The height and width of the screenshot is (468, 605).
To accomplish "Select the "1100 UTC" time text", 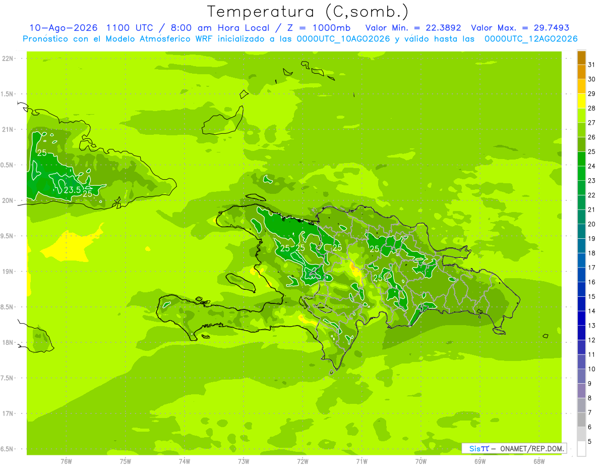I will pyautogui.click(x=131, y=28).
